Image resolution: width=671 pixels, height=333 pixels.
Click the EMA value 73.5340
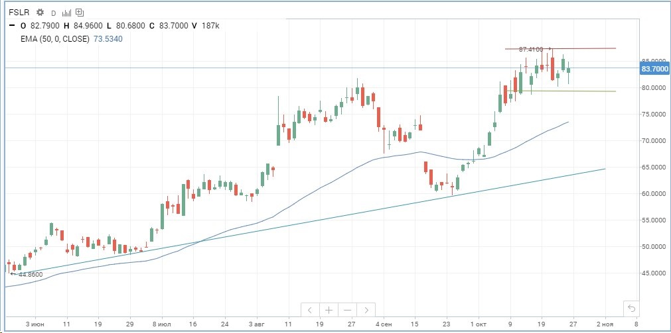[x=108, y=39]
